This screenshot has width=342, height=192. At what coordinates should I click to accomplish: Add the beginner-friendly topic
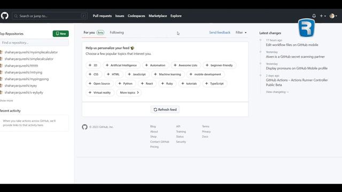[220, 65]
